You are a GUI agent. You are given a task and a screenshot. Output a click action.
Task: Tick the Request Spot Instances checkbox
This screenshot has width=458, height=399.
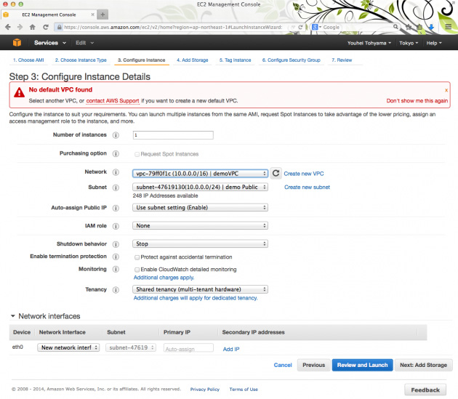137,154
